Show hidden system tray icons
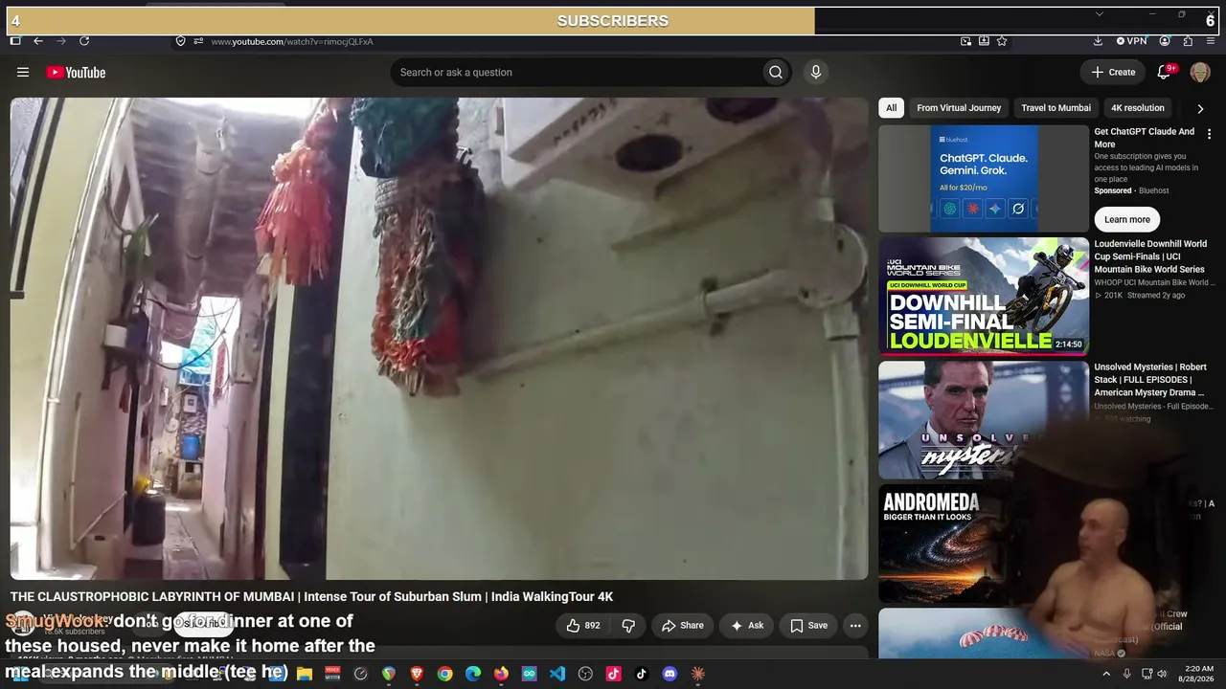The height and width of the screenshot is (689, 1226). point(1106,674)
